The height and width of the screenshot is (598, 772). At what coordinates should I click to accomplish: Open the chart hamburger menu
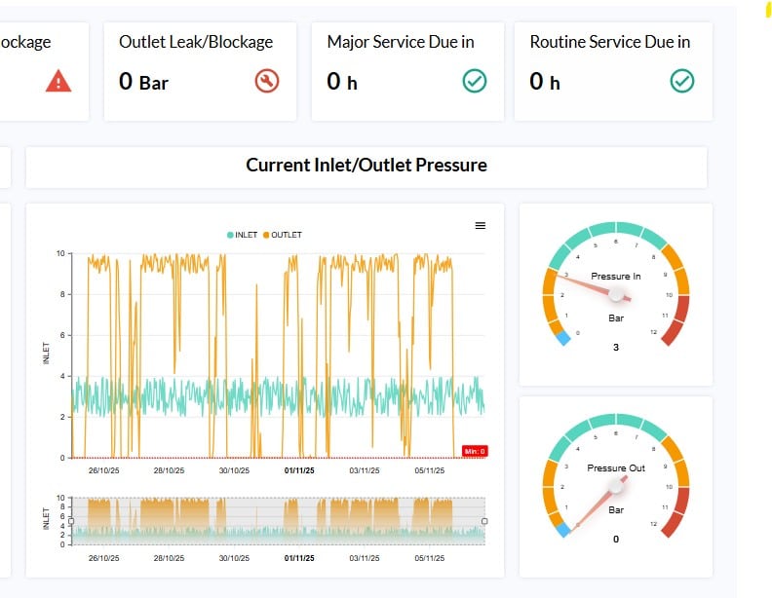tap(480, 225)
